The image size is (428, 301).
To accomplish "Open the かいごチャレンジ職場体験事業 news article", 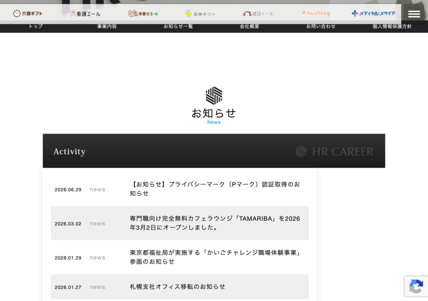I will coord(215,257).
